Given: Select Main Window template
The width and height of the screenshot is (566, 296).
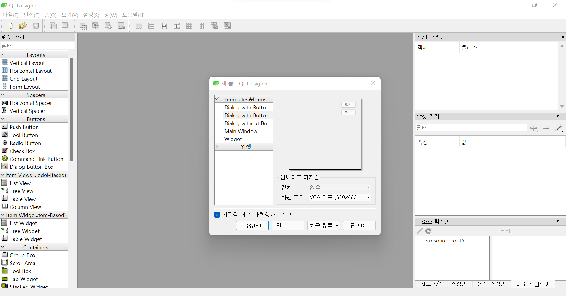Looking at the screenshot, I should 241,131.
